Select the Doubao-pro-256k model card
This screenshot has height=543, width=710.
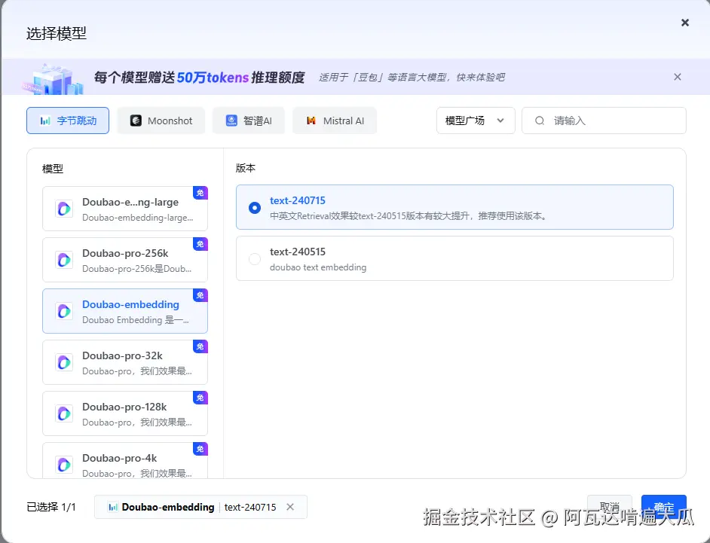coord(125,260)
